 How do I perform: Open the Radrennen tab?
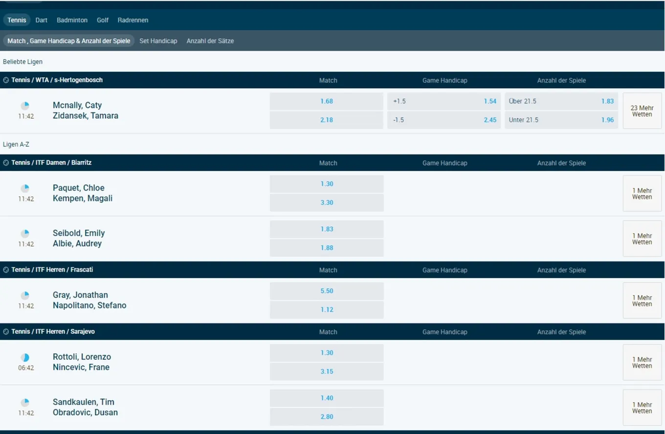(133, 20)
